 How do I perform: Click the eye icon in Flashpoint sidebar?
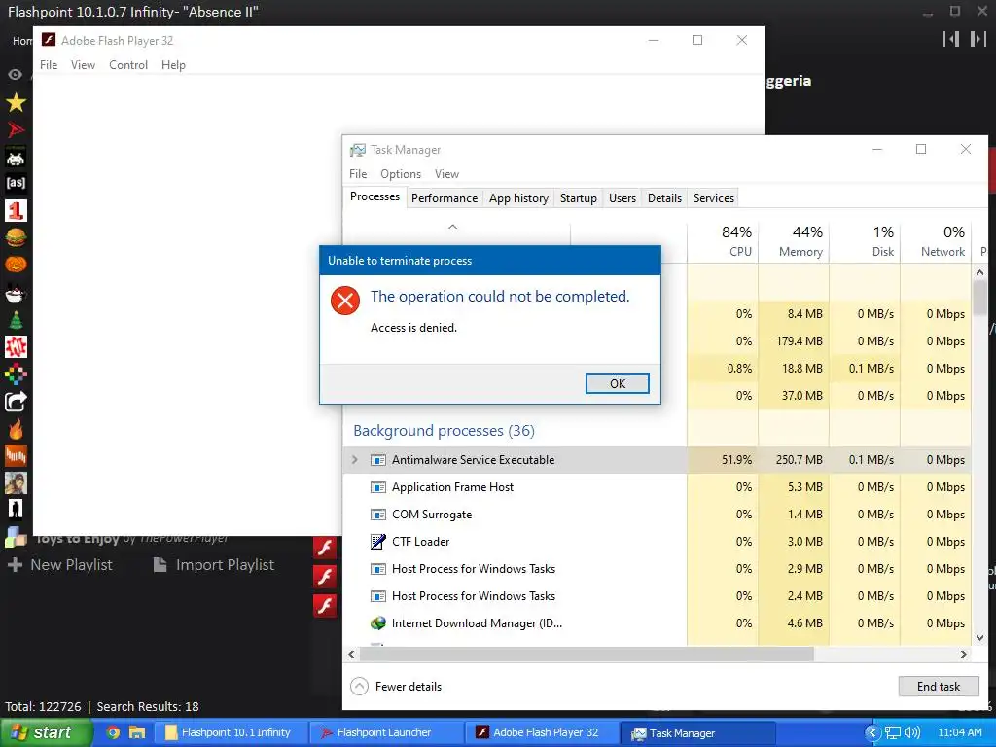16,74
